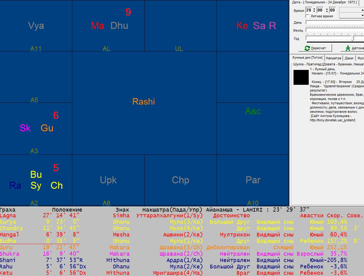
Task: Click the green walking man icon
Action: click(347, 48)
